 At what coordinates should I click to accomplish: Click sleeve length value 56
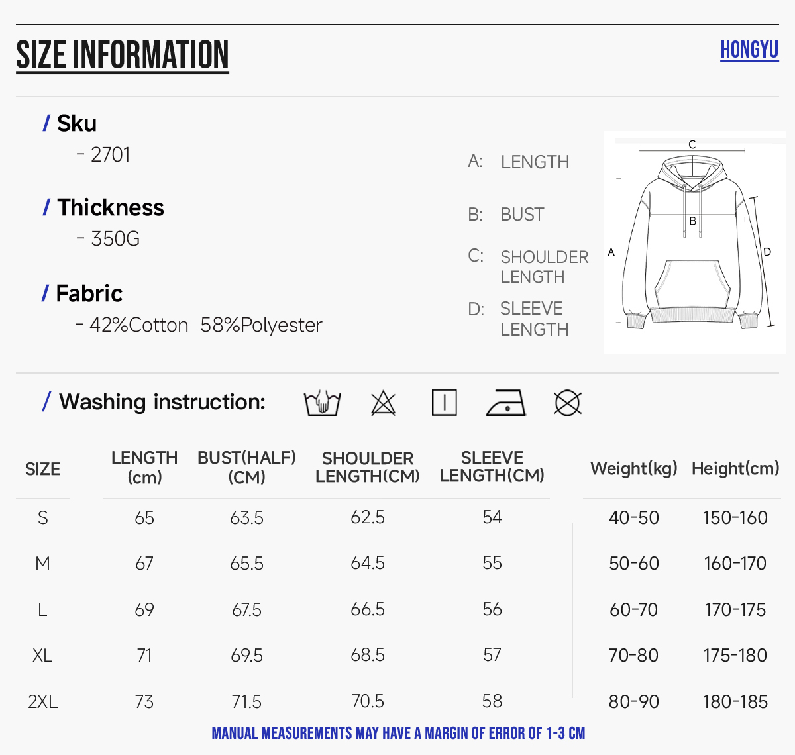[492, 609]
